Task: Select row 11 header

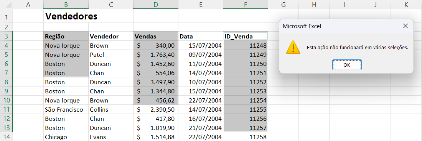Action: 7,109
